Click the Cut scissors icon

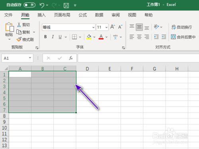pyautogui.click(x=19, y=25)
